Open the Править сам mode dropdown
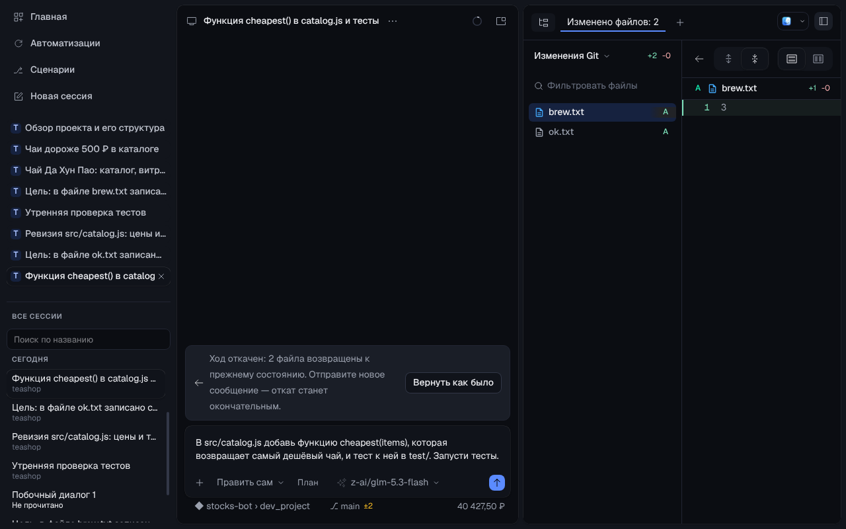 coord(250,483)
